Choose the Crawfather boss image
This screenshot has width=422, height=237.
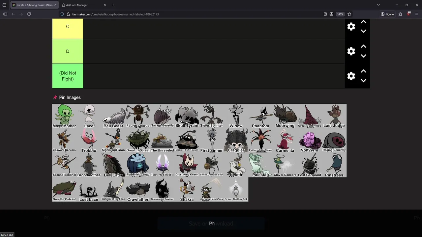click(138, 190)
